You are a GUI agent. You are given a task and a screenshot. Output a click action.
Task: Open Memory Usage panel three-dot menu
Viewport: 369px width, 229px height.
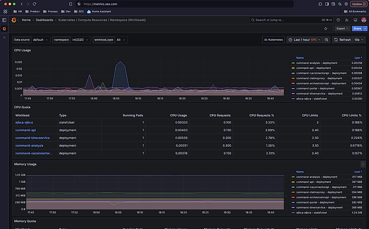click(363, 164)
